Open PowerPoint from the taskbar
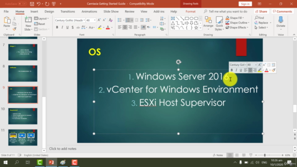 click(x=52, y=162)
